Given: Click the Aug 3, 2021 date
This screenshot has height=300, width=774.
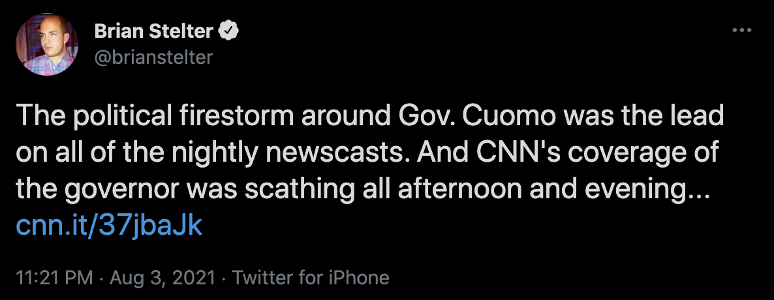Looking at the screenshot, I should 163,277.
